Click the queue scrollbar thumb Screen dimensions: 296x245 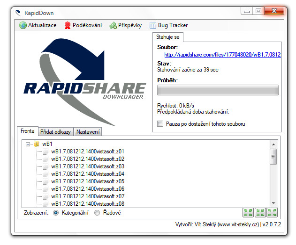pyautogui.click(x=273, y=157)
